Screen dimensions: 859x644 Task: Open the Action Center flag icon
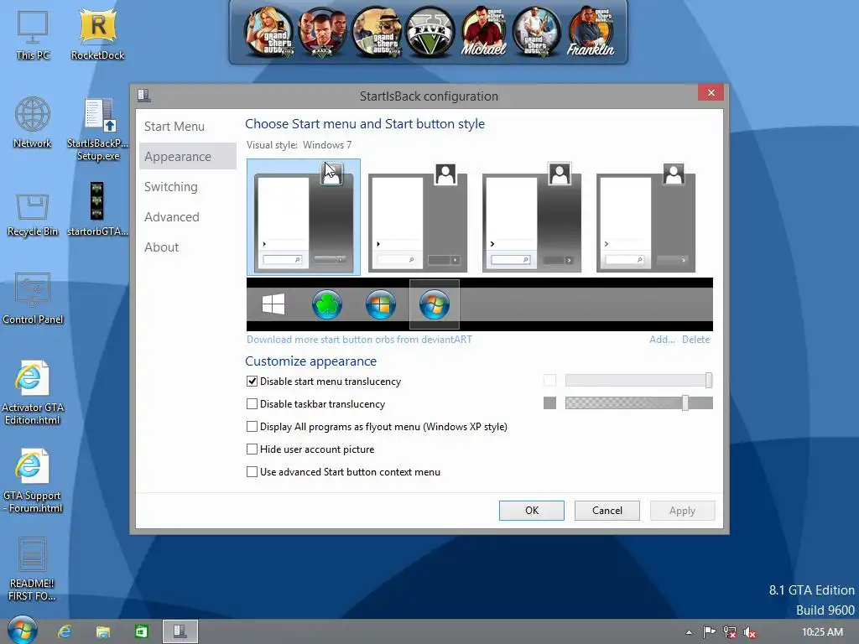tap(710, 632)
